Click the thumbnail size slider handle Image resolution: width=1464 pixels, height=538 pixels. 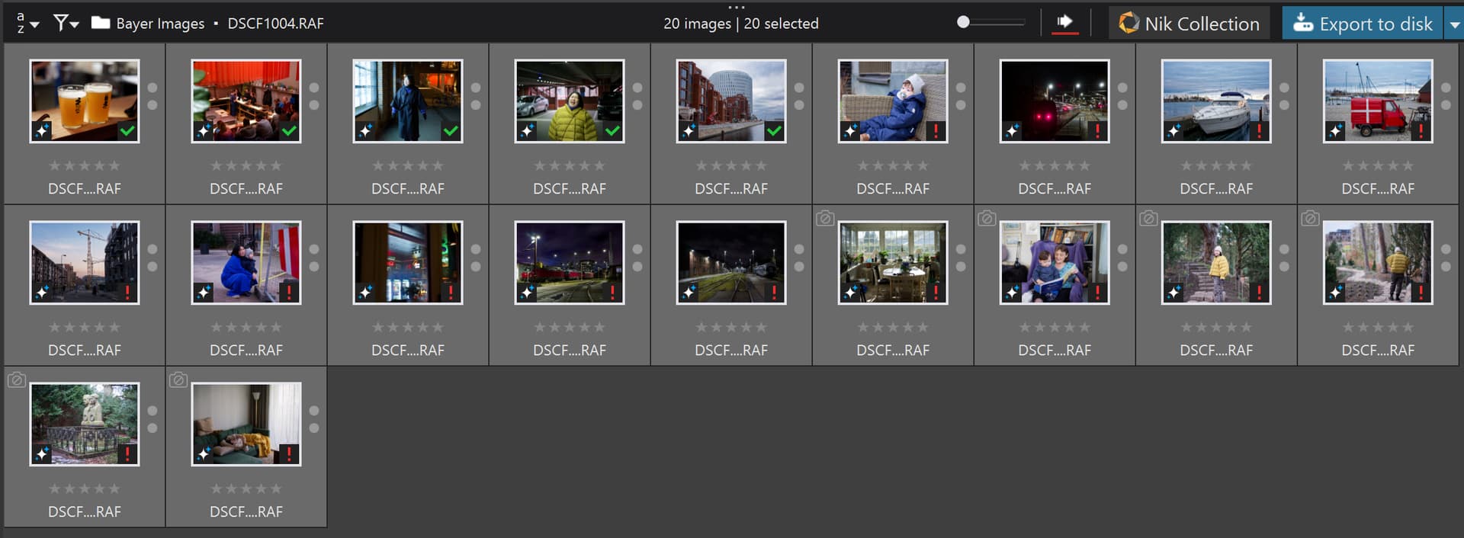963,22
